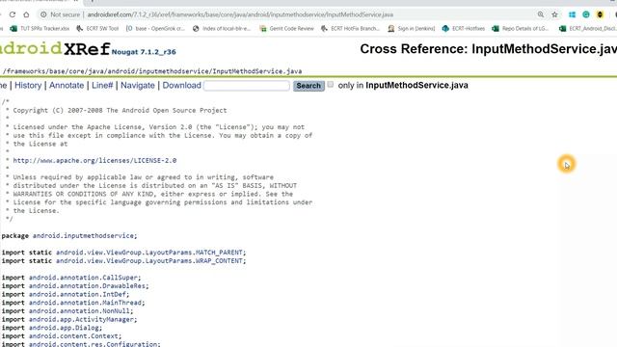The image size is (617, 347).
Task: Open the Navigate menu
Action: click(x=138, y=86)
